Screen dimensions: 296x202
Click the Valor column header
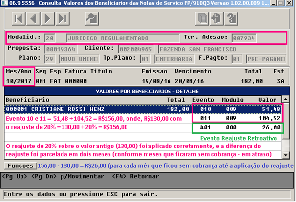click(268, 100)
